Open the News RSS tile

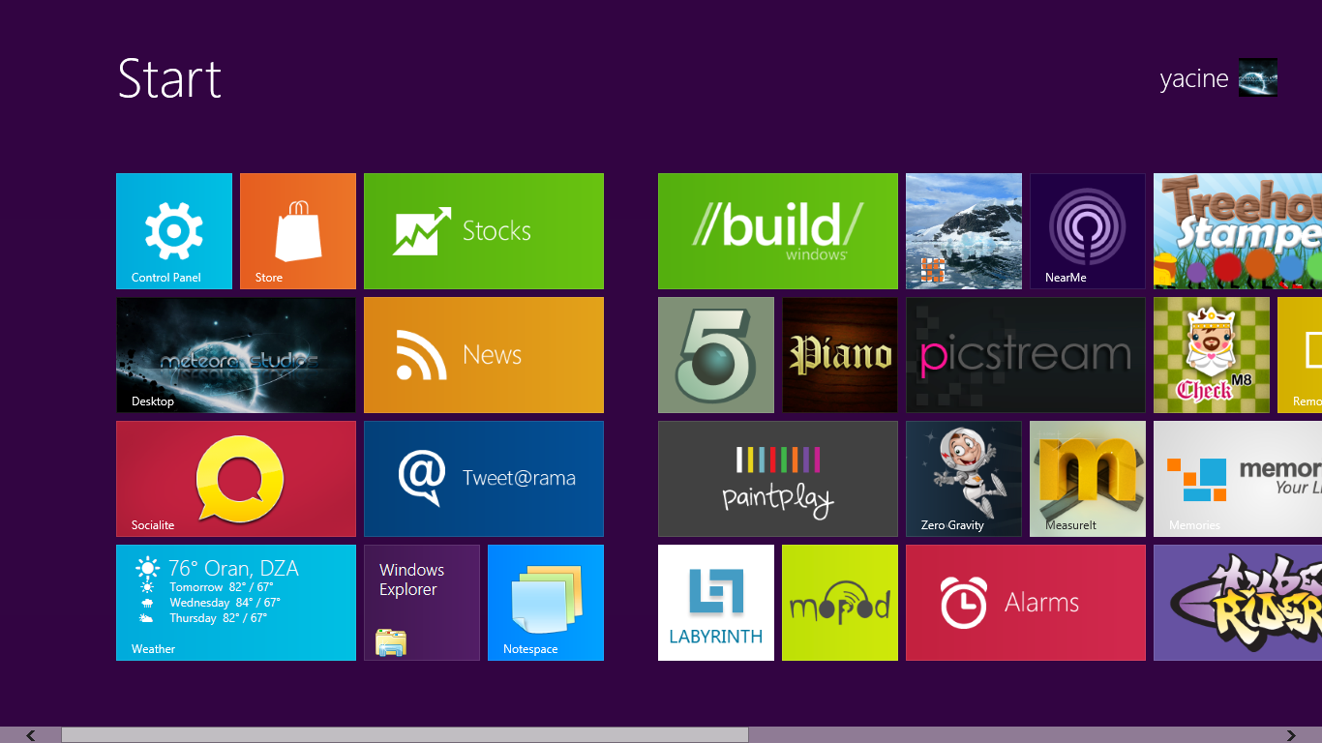coord(484,355)
